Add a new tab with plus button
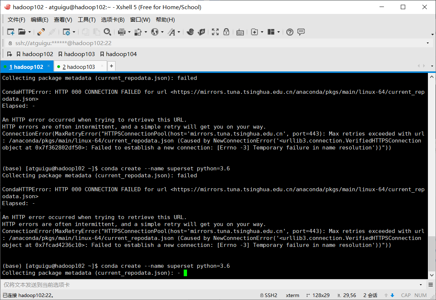Image resolution: width=436 pixels, height=300 pixels. point(111,66)
